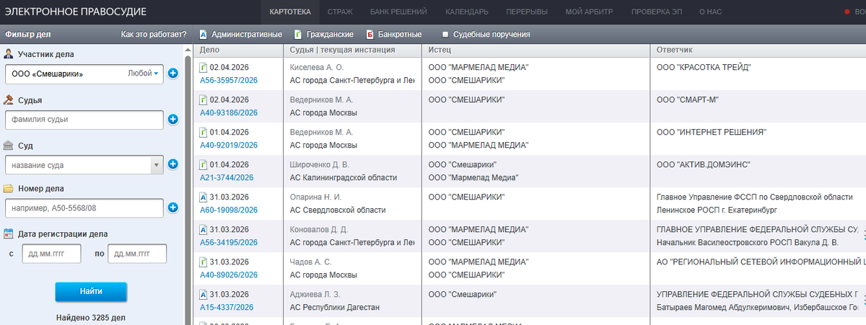
Task: Open case link А56-35957/2026
Action: pyautogui.click(x=229, y=80)
